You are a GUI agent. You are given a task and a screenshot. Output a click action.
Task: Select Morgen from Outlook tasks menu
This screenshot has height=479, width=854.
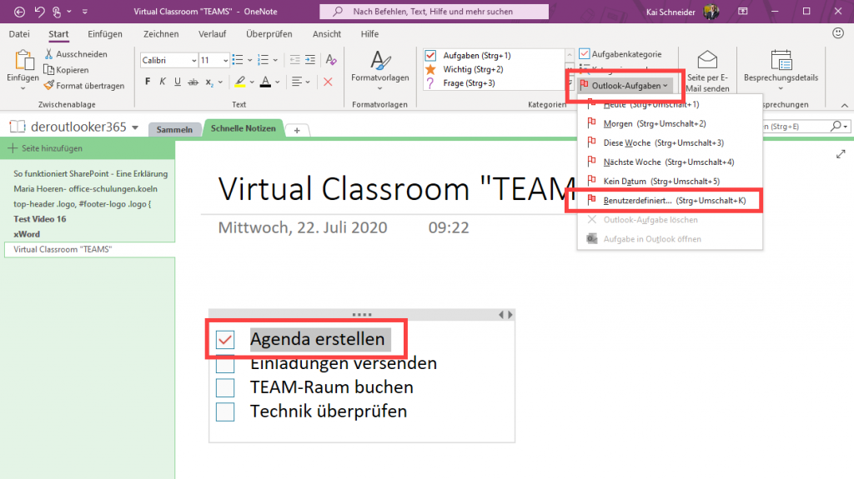click(670, 123)
